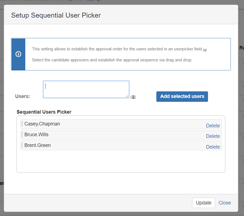Viewport: 244px width, 216px height.
Task: Select the Casey.Chapman list row
Action: 121,124
